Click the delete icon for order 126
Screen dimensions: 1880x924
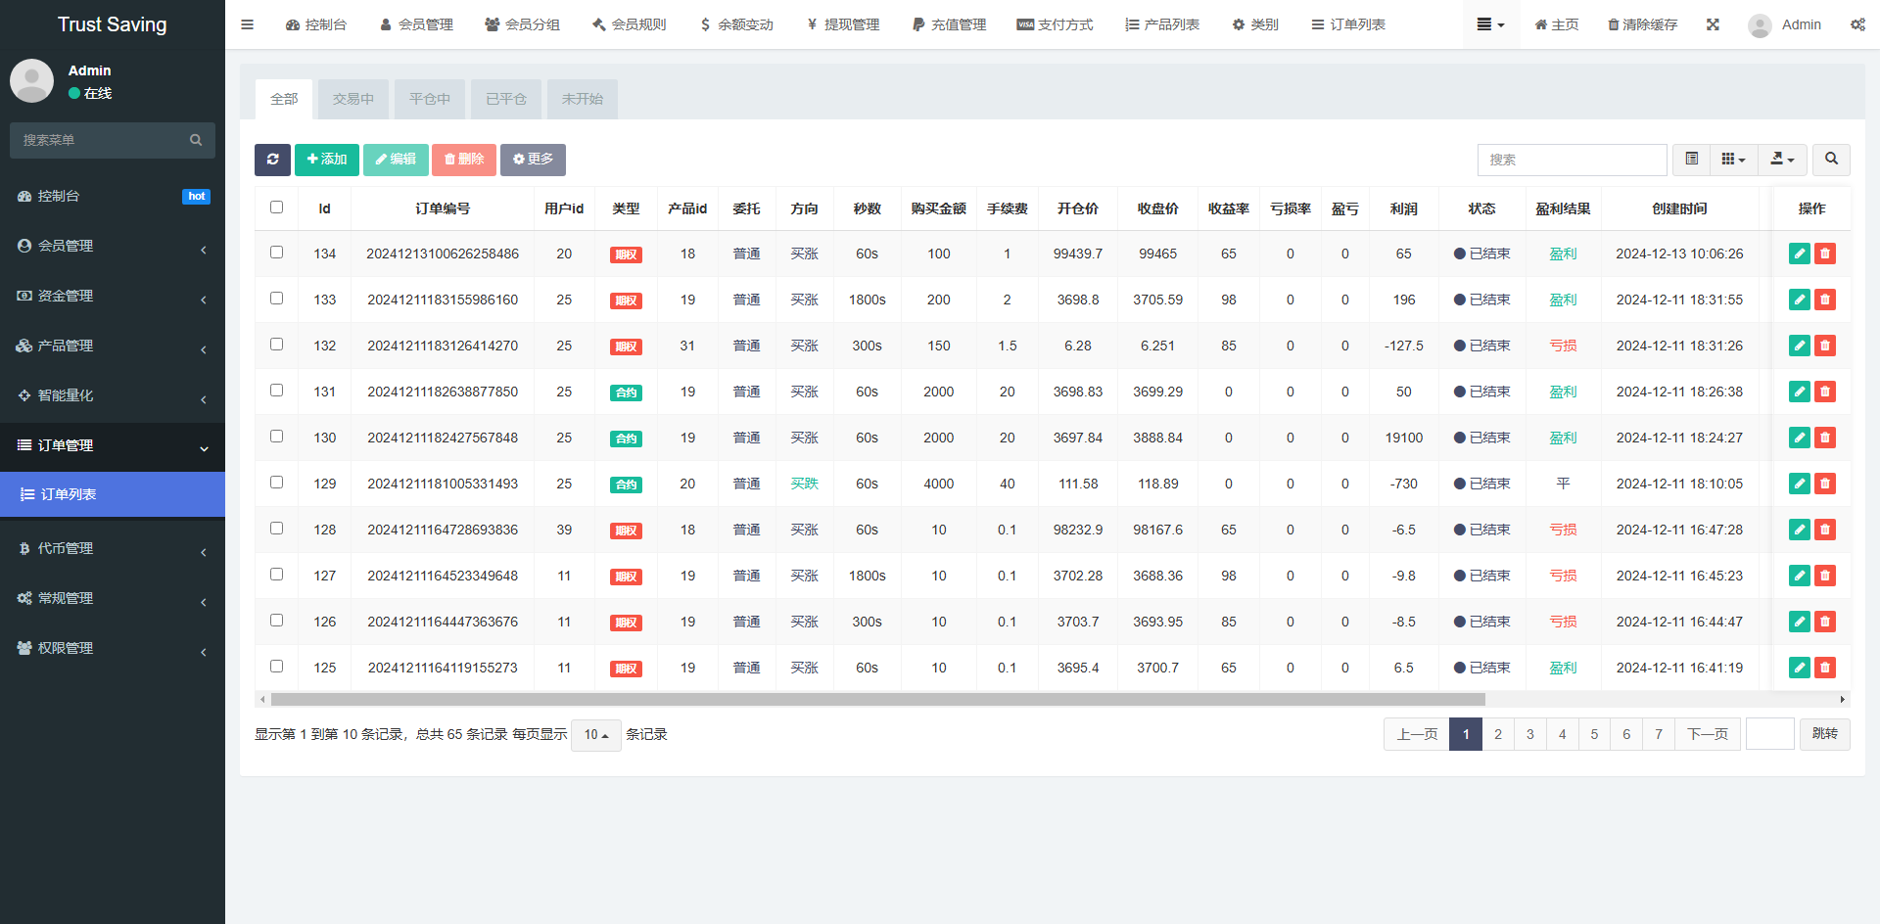1825,622
